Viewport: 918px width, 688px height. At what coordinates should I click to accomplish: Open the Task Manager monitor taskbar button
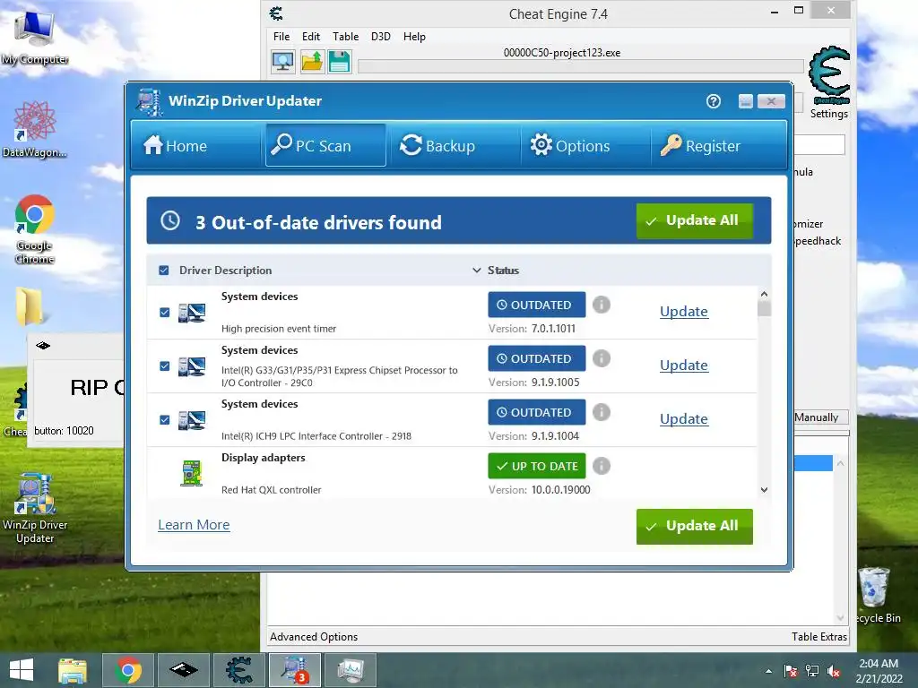(351, 670)
